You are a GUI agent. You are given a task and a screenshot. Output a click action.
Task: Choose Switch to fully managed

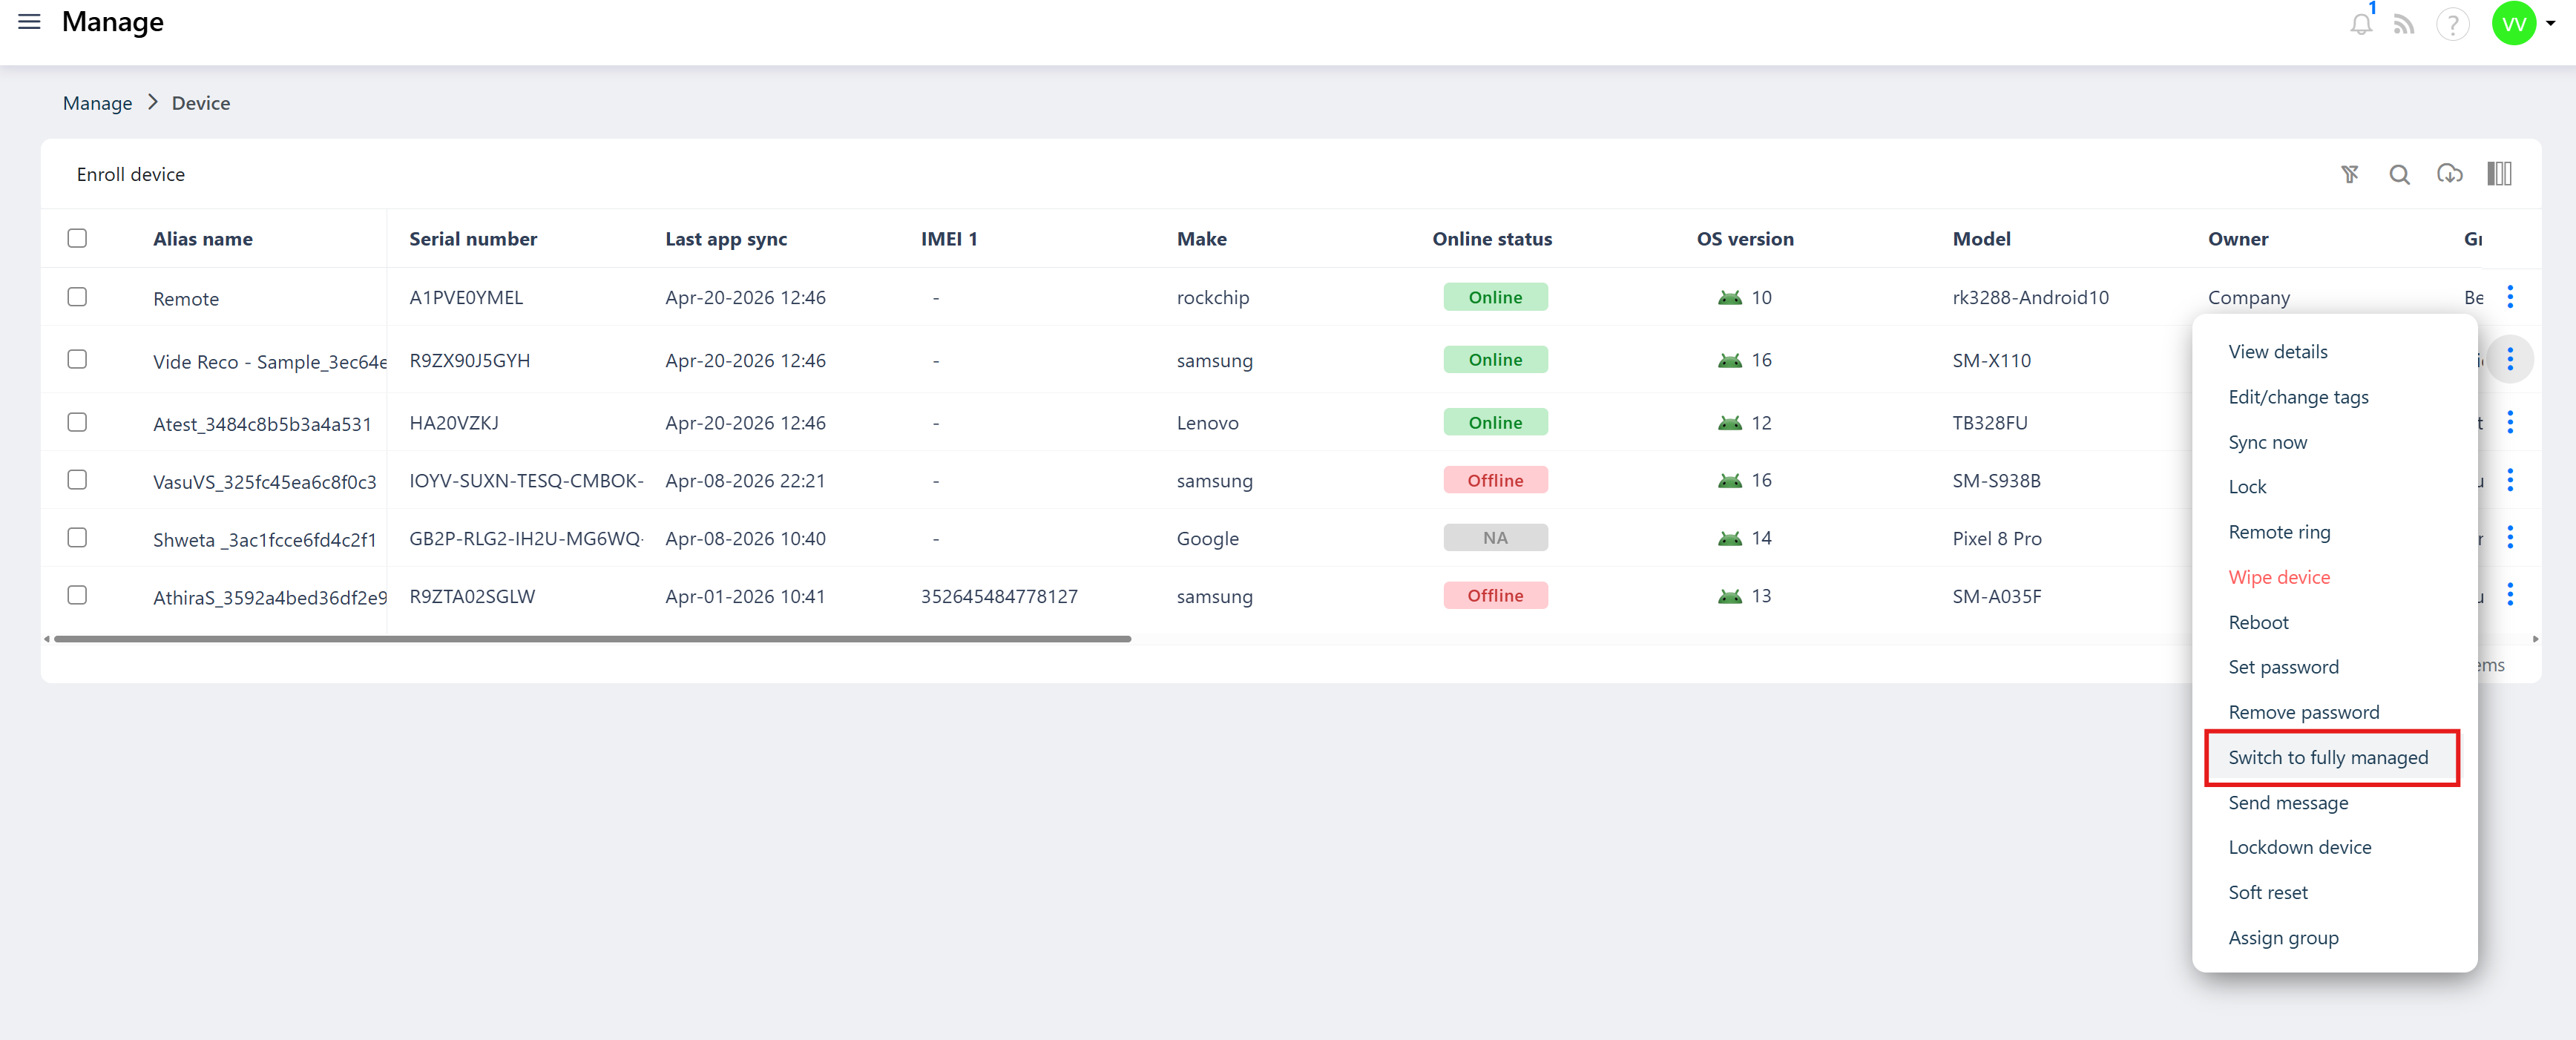pyautogui.click(x=2328, y=757)
